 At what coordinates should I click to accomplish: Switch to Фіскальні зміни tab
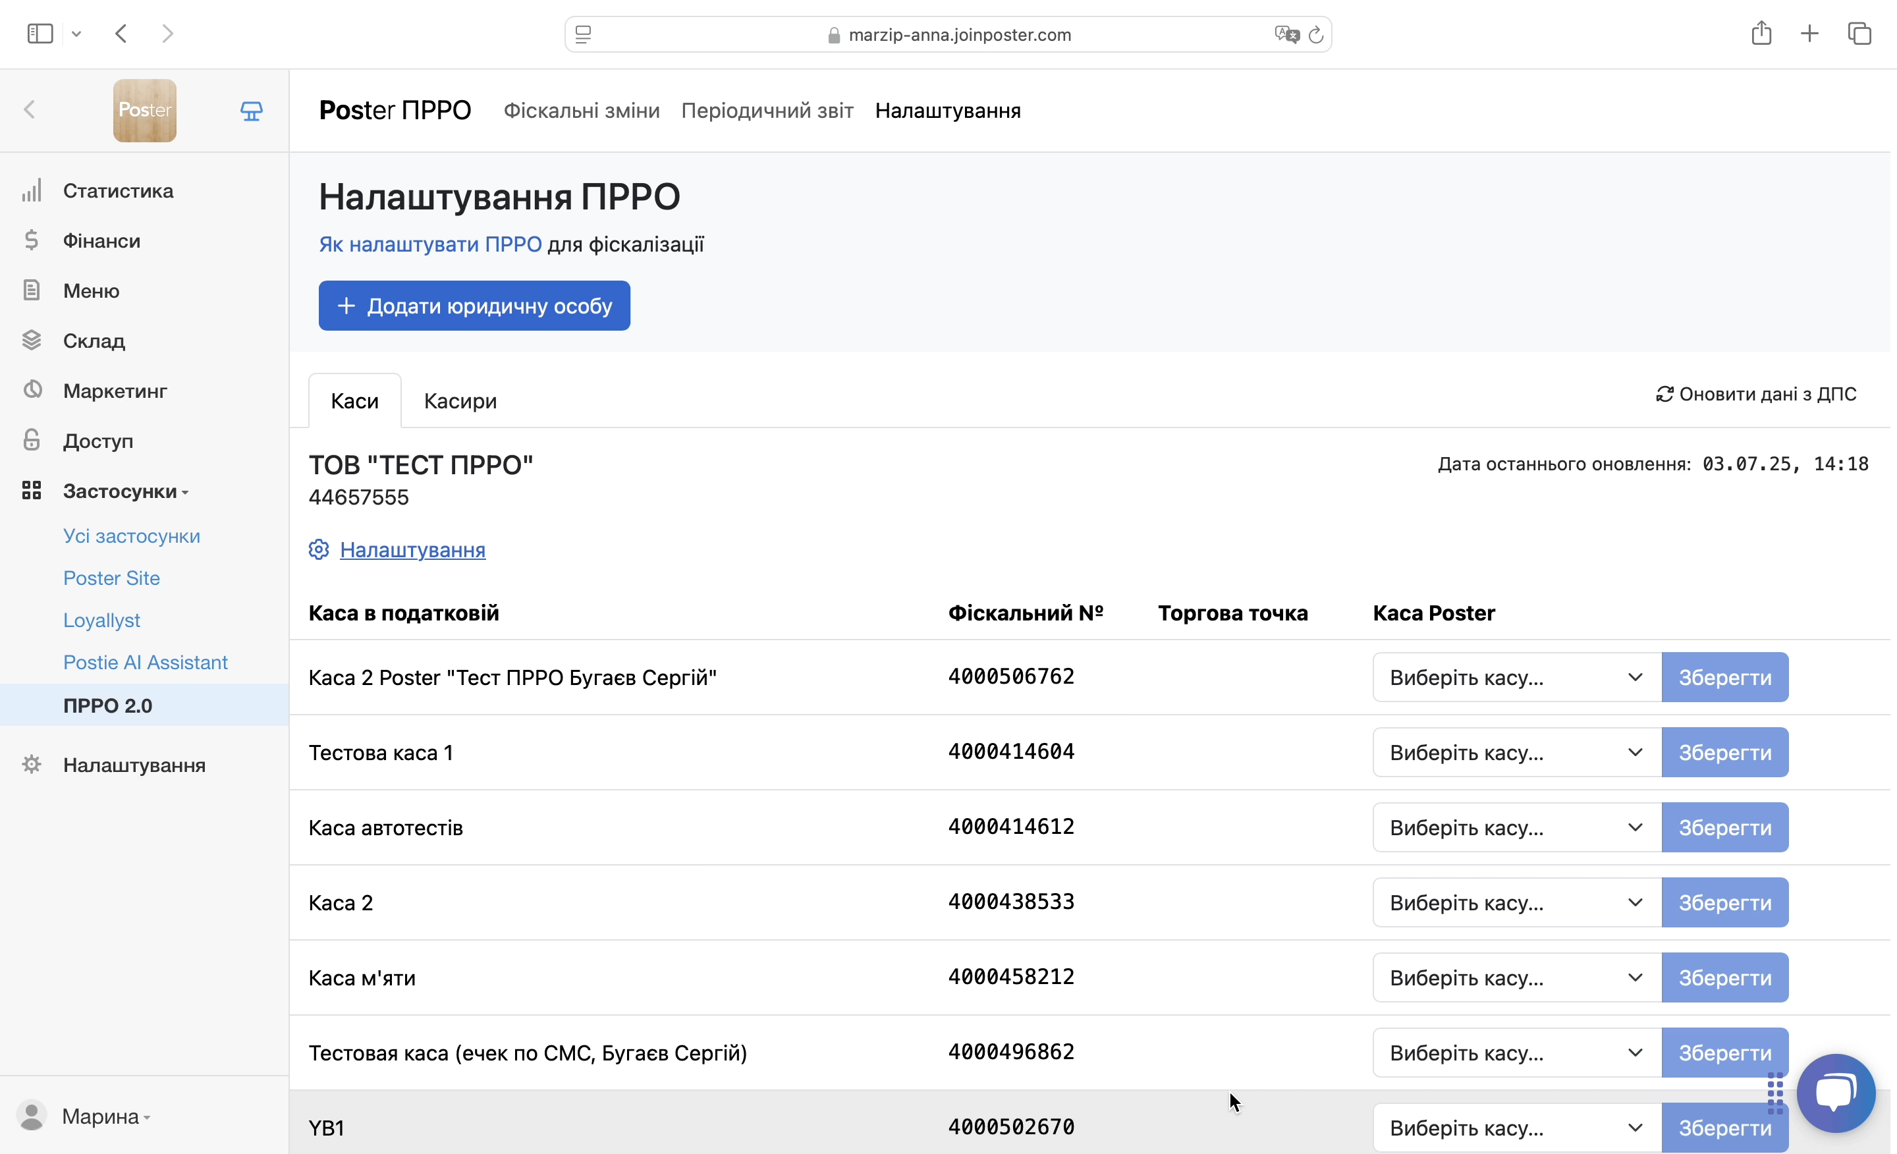coord(581,111)
